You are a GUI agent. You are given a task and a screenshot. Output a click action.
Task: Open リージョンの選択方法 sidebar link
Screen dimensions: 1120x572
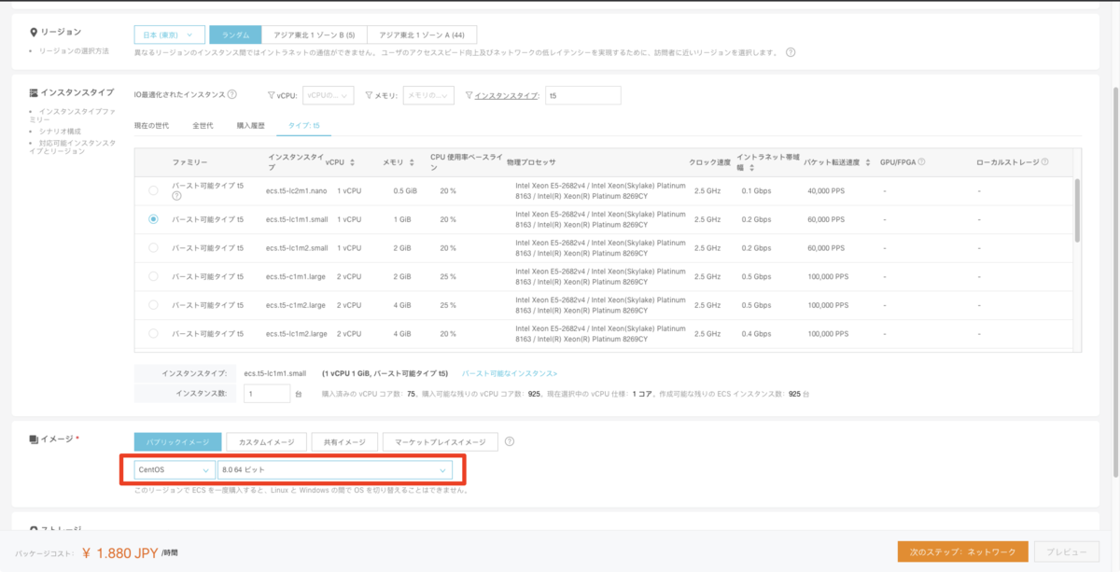click(x=75, y=50)
